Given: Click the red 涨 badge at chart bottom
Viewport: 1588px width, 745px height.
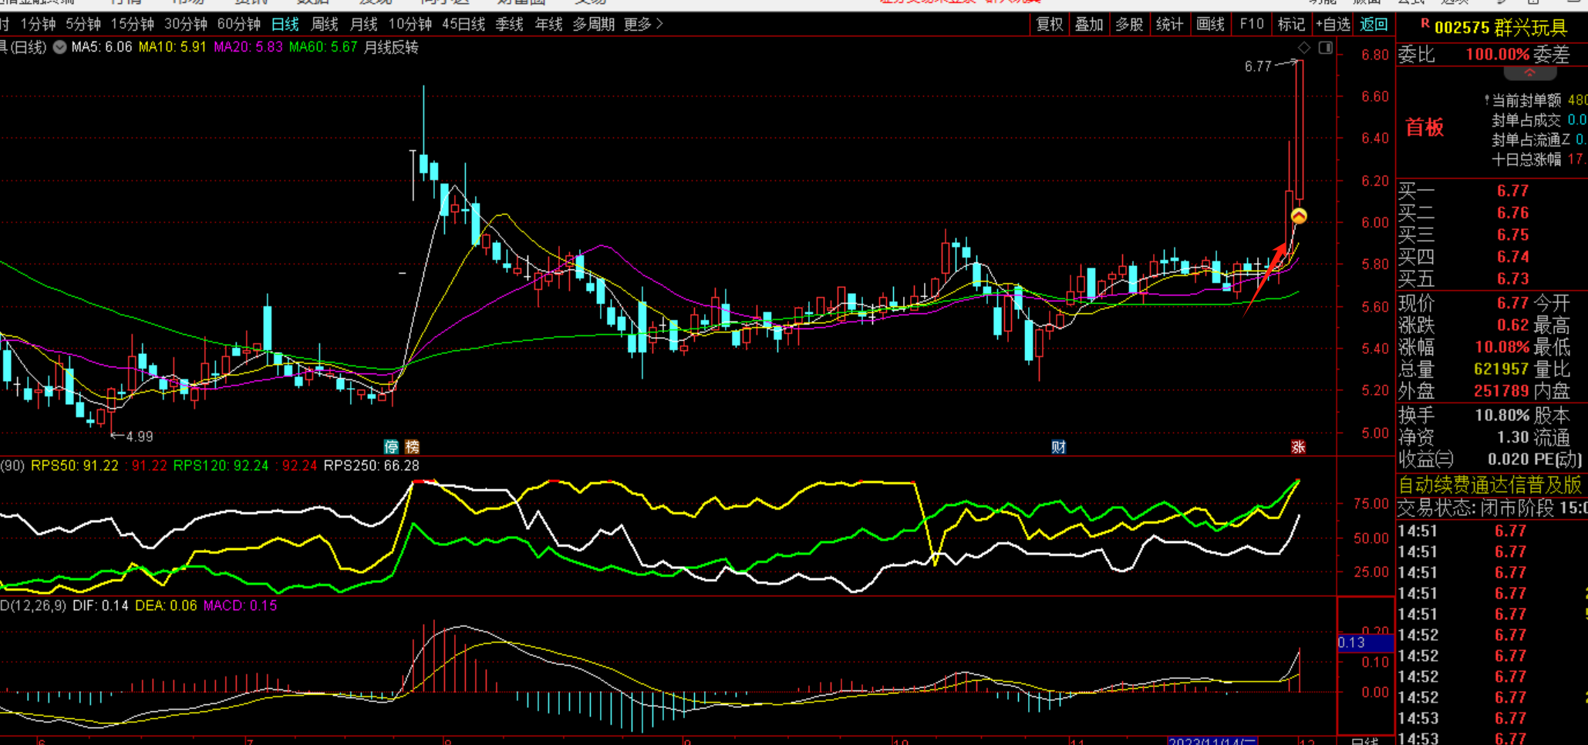Looking at the screenshot, I should pyautogui.click(x=1298, y=447).
